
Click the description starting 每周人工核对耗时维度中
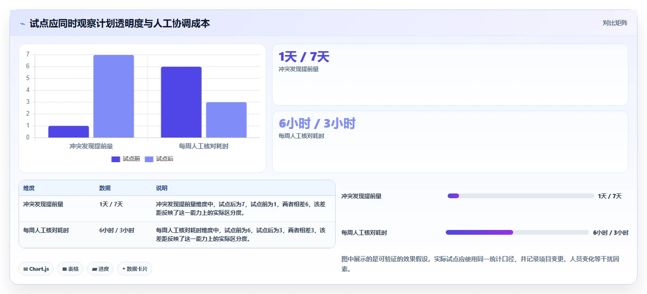241,235
